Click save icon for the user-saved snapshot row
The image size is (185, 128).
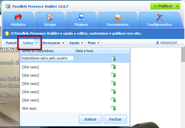114,58
